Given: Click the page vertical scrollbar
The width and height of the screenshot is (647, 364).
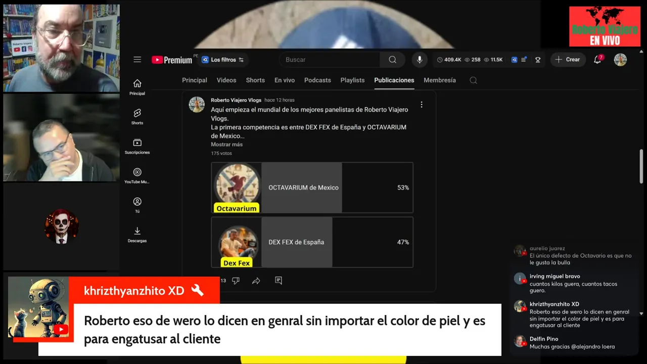Looking at the screenshot, I should [642, 167].
